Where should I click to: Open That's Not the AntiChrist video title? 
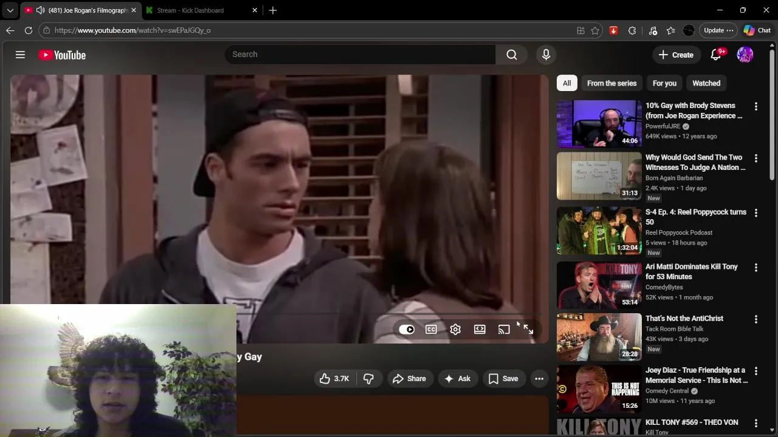[x=684, y=319]
